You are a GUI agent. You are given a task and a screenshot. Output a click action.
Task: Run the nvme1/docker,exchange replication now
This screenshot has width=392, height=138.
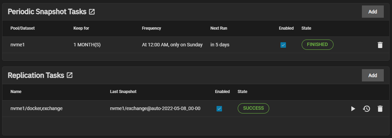coord(353,109)
